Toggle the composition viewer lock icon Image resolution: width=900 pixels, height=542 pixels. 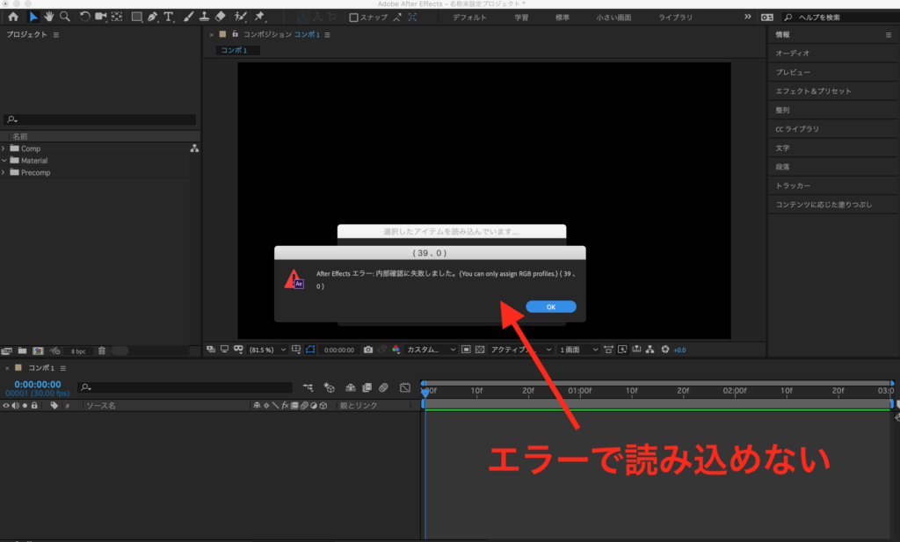235,34
